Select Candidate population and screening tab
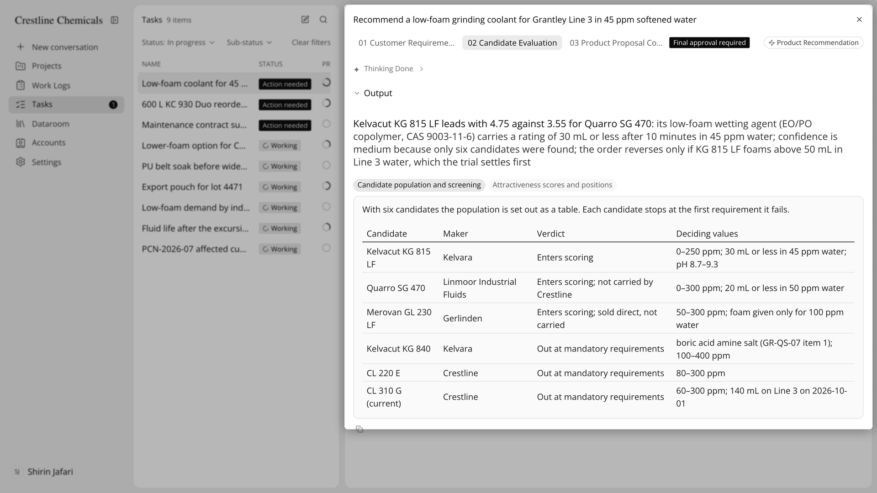877x493 pixels. (419, 185)
